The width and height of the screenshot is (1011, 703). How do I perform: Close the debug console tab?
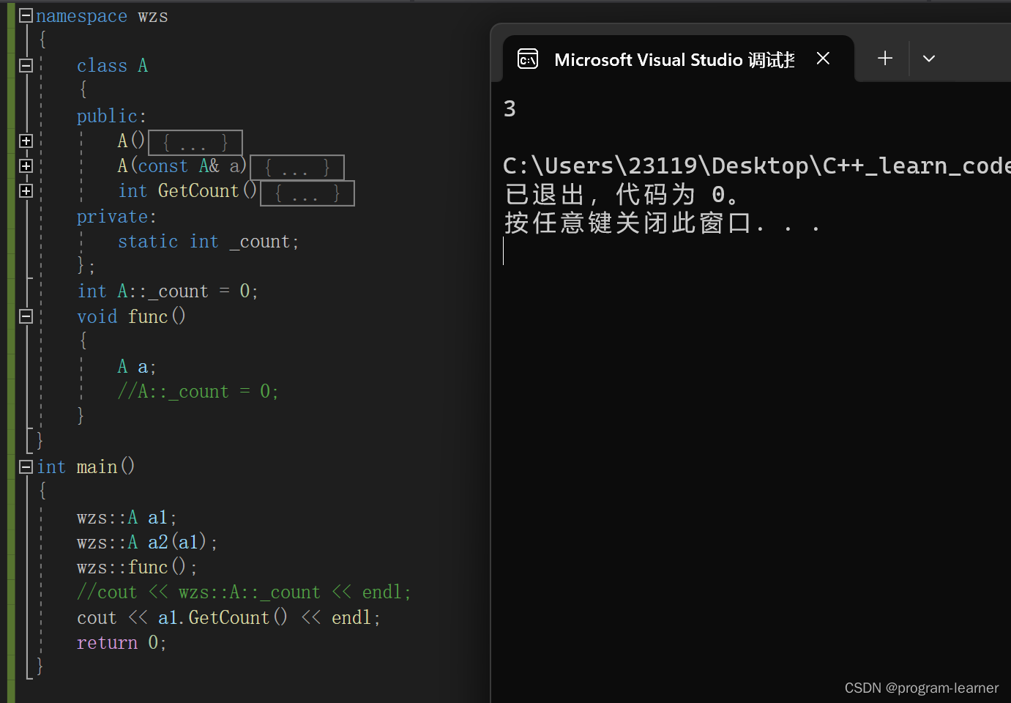click(x=823, y=59)
